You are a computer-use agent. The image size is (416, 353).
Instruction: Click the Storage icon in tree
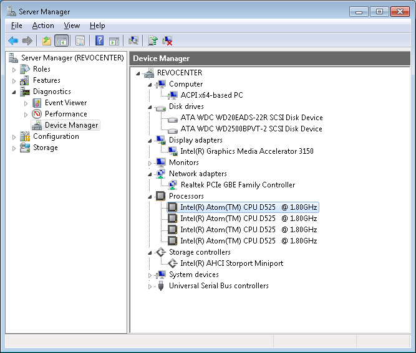pos(25,148)
